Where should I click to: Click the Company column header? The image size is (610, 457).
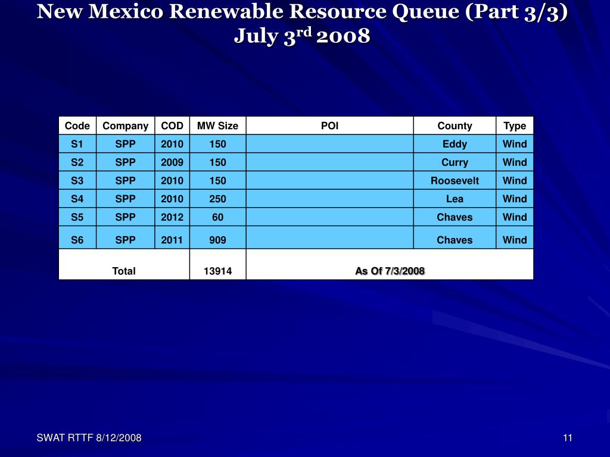125,126
